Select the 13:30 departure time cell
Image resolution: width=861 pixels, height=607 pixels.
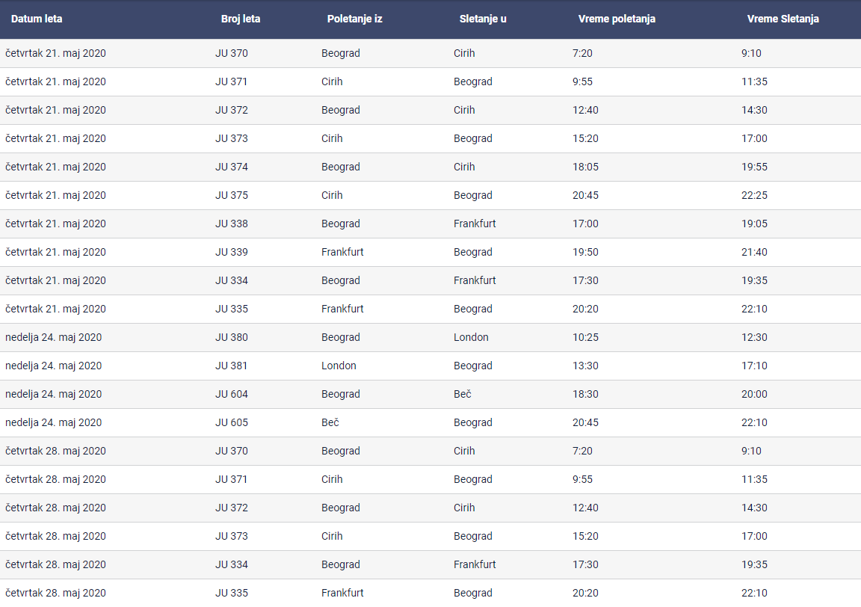click(x=585, y=366)
